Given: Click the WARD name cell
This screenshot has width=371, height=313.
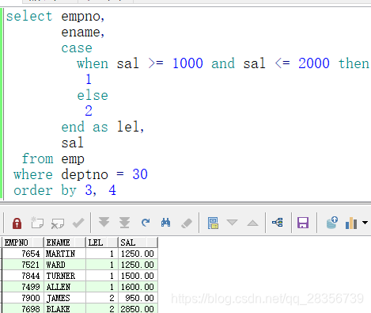Looking at the screenshot, I should click(x=65, y=265).
